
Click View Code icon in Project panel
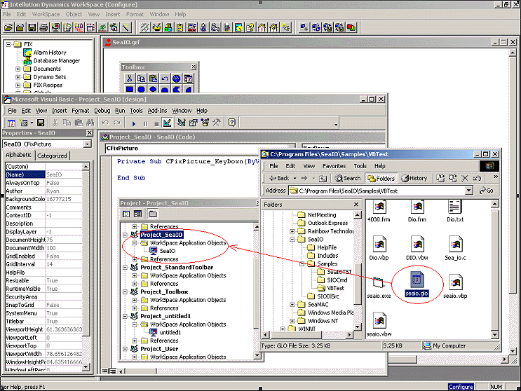pyautogui.click(x=126, y=214)
